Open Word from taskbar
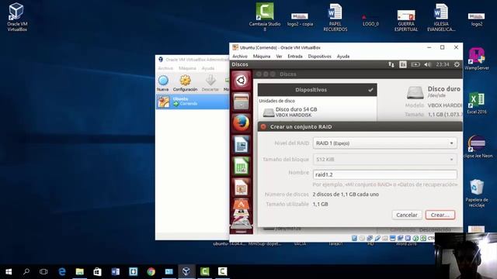The width and height of the screenshot is (497, 279). tap(116, 271)
